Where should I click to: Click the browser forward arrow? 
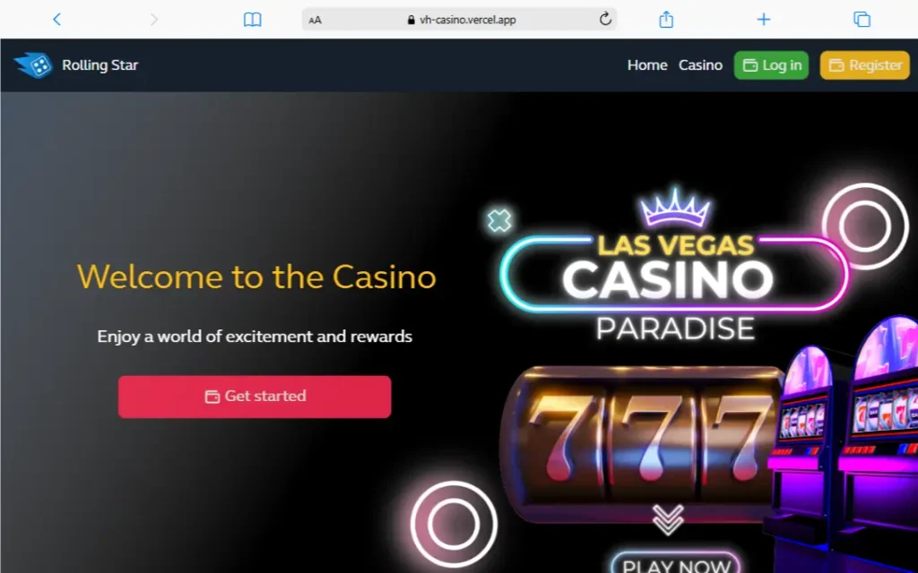point(154,20)
